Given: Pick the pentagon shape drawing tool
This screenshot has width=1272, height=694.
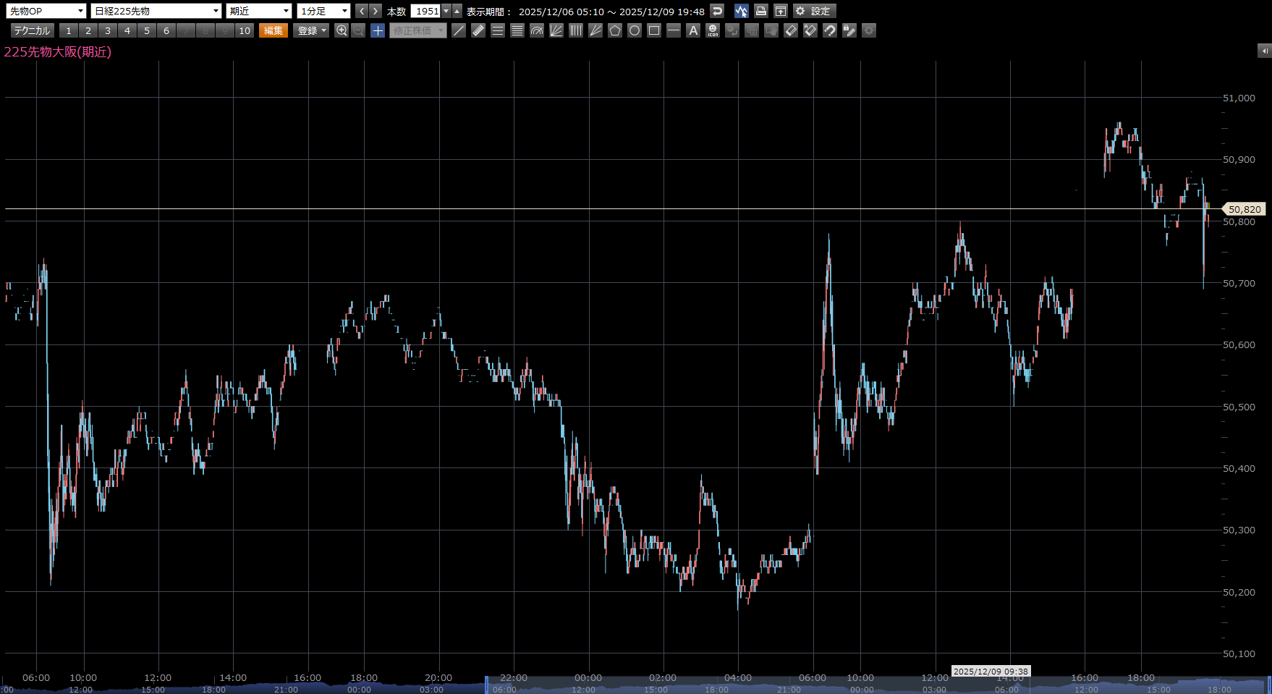Looking at the screenshot, I should pos(615,30).
